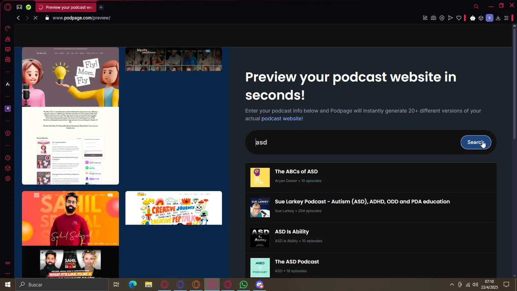517x291 pixels.
Task: Open the Aria AI sidebar icon
Action: pos(8,84)
